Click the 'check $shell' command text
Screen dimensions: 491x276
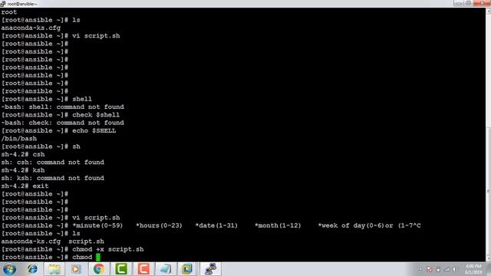96,115
